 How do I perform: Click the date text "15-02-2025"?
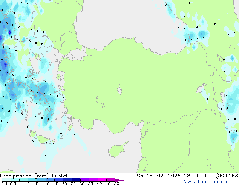(163, 176)
